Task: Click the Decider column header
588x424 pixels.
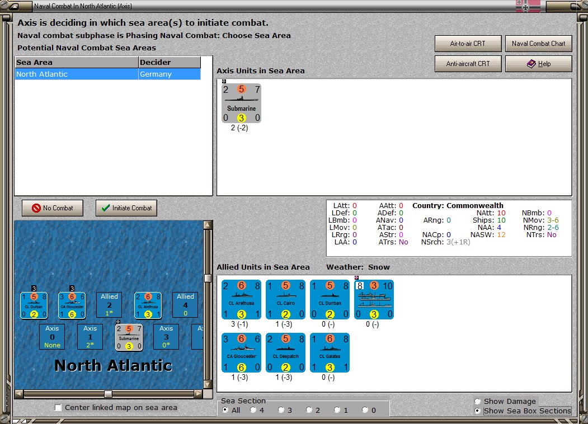Action: pyautogui.click(x=170, y=62)
